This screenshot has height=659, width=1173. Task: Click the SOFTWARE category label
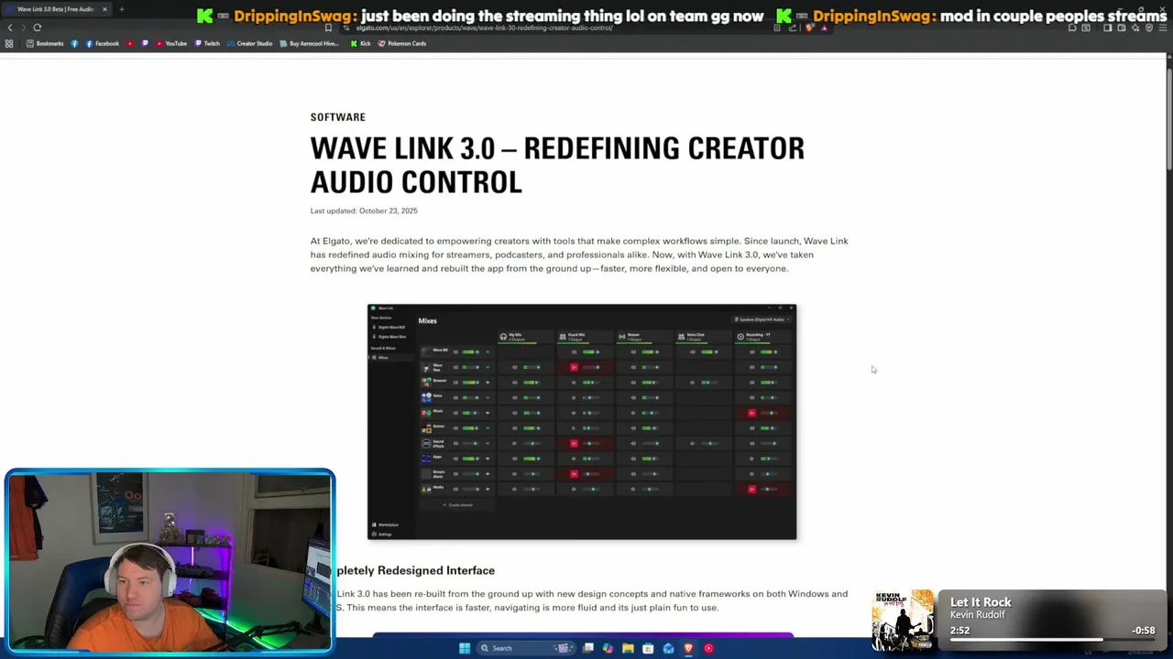coord(337,117)
